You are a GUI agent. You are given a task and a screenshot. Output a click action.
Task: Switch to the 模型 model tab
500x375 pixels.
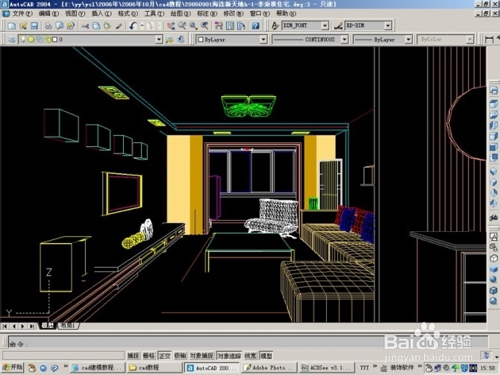[x=48, y=326]
